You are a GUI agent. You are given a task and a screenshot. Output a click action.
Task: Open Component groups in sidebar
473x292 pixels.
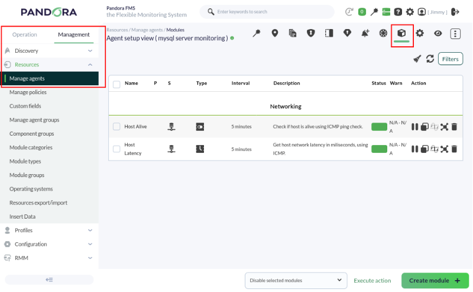coord(32,134)
